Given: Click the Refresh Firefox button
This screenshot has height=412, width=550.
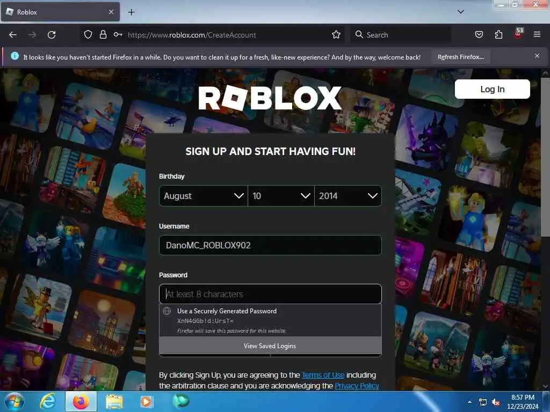Looking at the screenshot, I should 460,57.
